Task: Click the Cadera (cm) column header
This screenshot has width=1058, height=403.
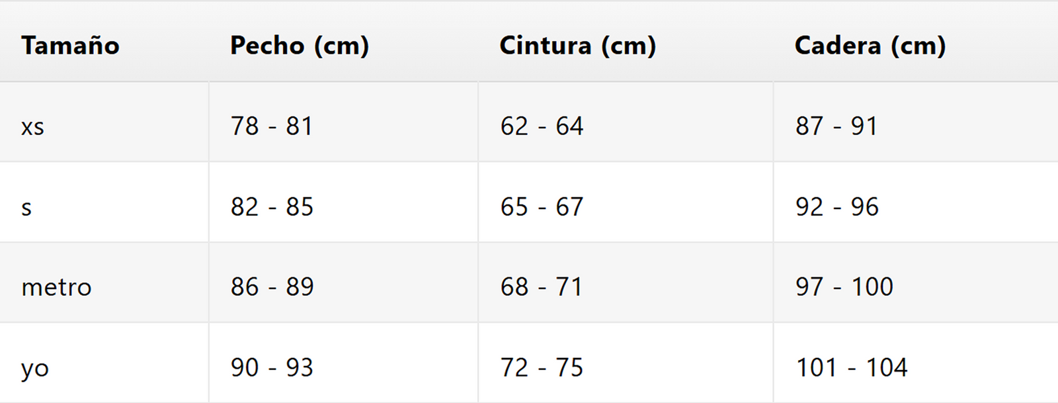Action: [870, 46]
